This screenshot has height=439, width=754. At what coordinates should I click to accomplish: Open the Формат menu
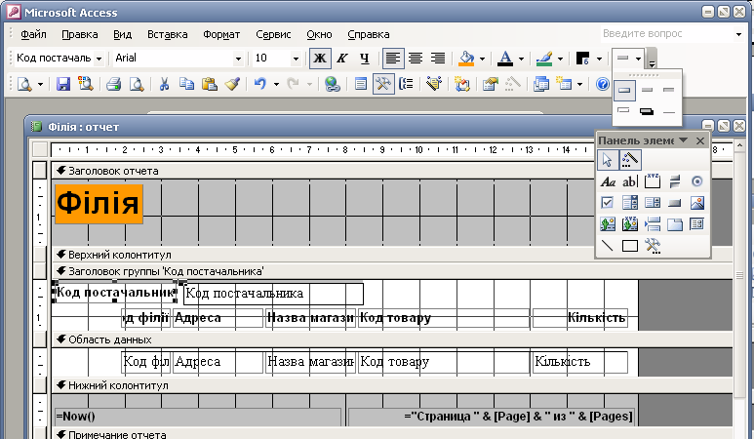(x=221, y=34)
